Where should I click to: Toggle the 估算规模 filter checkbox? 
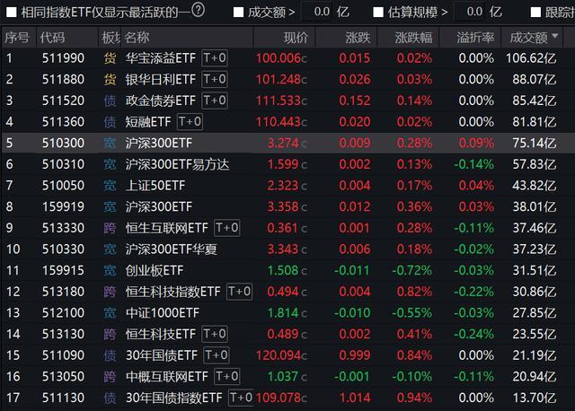[x=378, y=13]
